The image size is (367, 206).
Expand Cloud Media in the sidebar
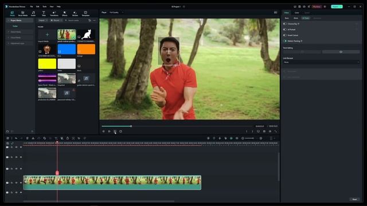click(9, 38)
